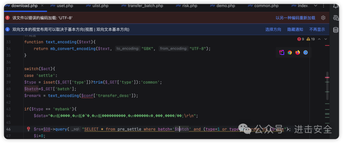The image size is (343, 143).
Task: Click switch($act){ on line 37
Action: click(x=40, y=69)
